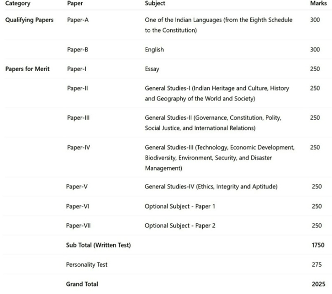The image size is (332, 294).
Task: Select the Indian Languages subject text
Action: point(218,25)
